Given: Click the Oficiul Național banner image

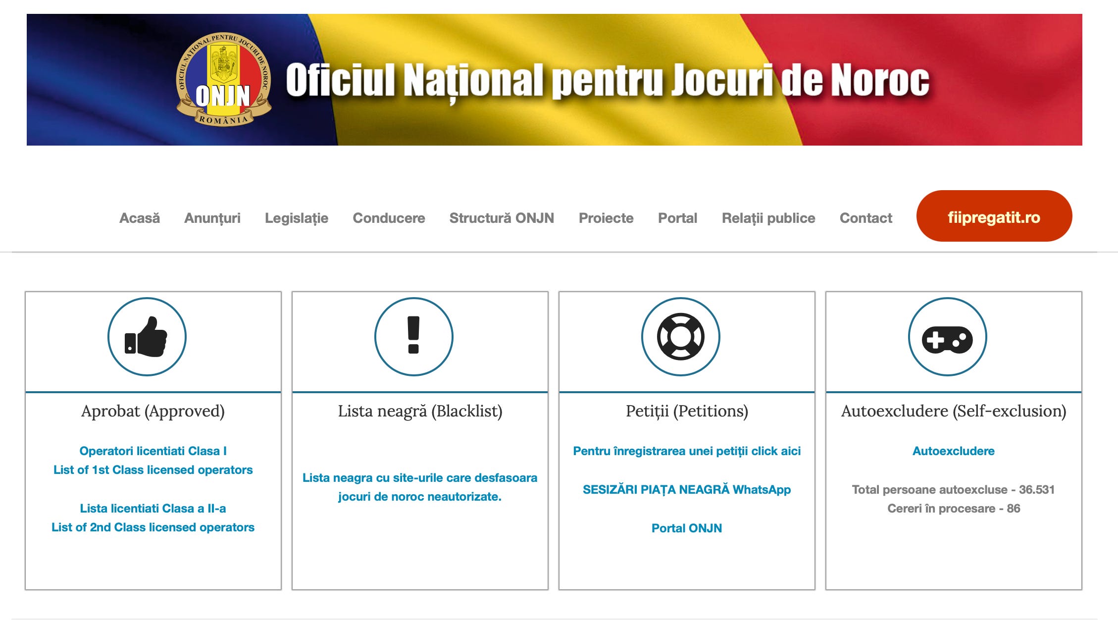Looking at the screenshot, I should (x=607, y=80).
